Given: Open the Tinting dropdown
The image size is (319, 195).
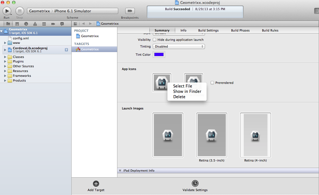Looking at the screenshot, I should [x=179, y=46].
